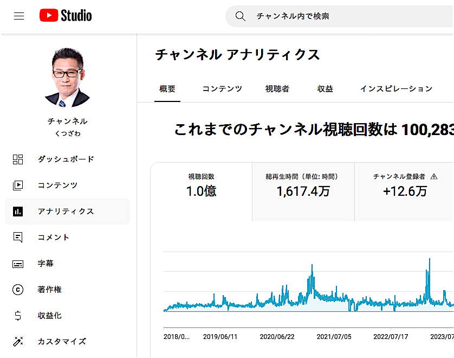Click the 2021/07/05 chart axis date
Screen dimensions: 454x358
(x=334, y=337)
